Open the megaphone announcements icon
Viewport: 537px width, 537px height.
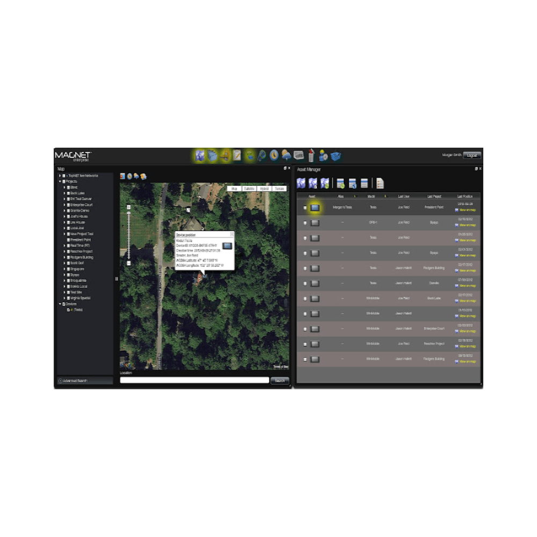coord(262,156)
